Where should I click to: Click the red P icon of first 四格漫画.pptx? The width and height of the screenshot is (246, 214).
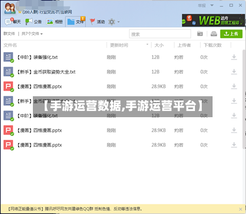pyautogui.click(x=9, y=87)
